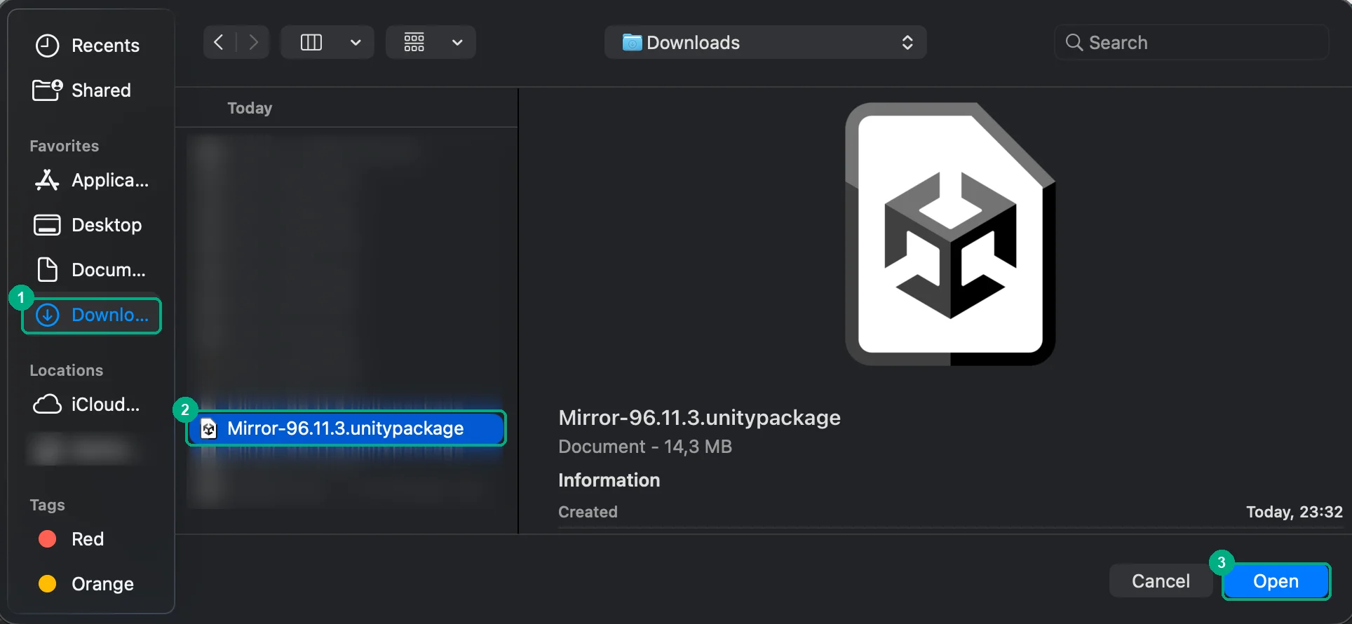This screenshot has width=1352, height=624.
Task: Open iCloud Drive location
Action: 87,405
